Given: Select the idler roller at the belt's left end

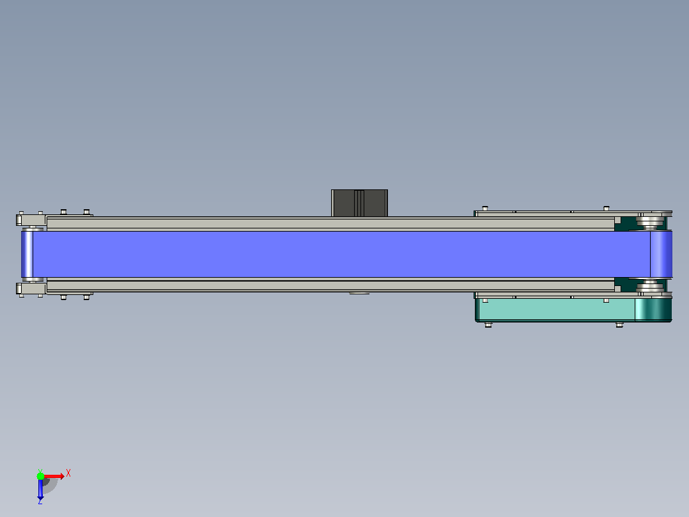Looking at the screenshot, I should coord(27,254).
